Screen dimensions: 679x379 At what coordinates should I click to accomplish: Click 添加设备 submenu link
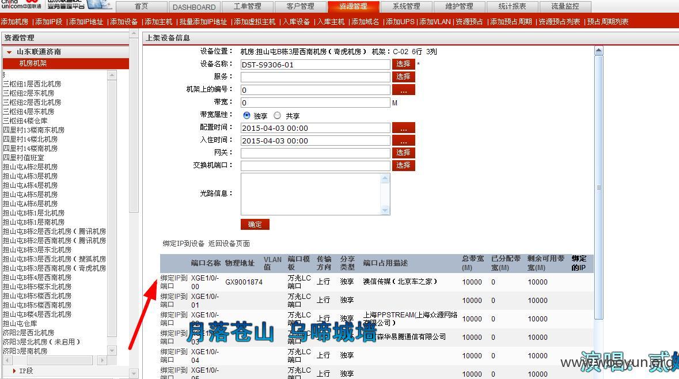point(124,22)
